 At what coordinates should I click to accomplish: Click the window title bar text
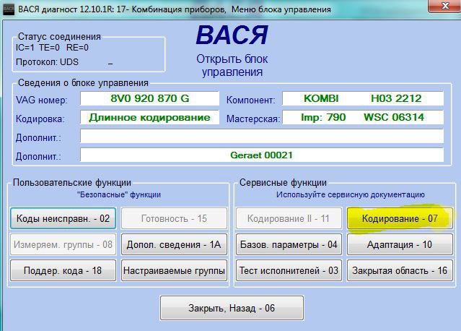point(175,9)
